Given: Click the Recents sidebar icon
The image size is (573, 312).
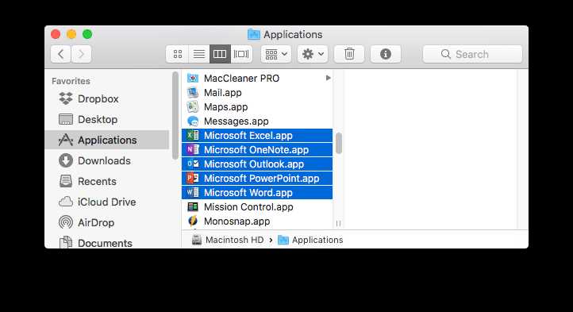Looking at the screenshot, I should (x=66, y=181).
